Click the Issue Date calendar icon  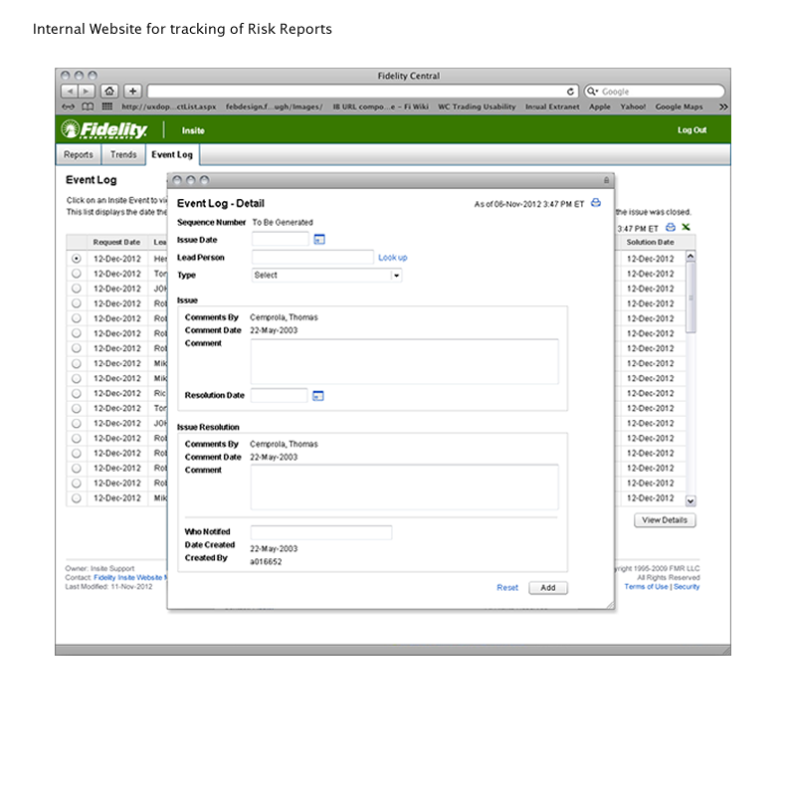(x=319, y=240)
